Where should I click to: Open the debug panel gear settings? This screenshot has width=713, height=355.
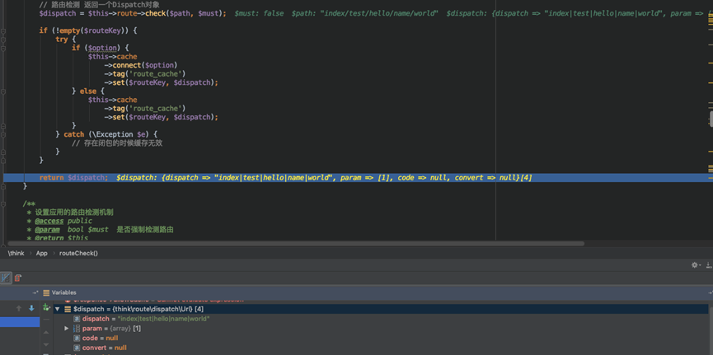695,265
